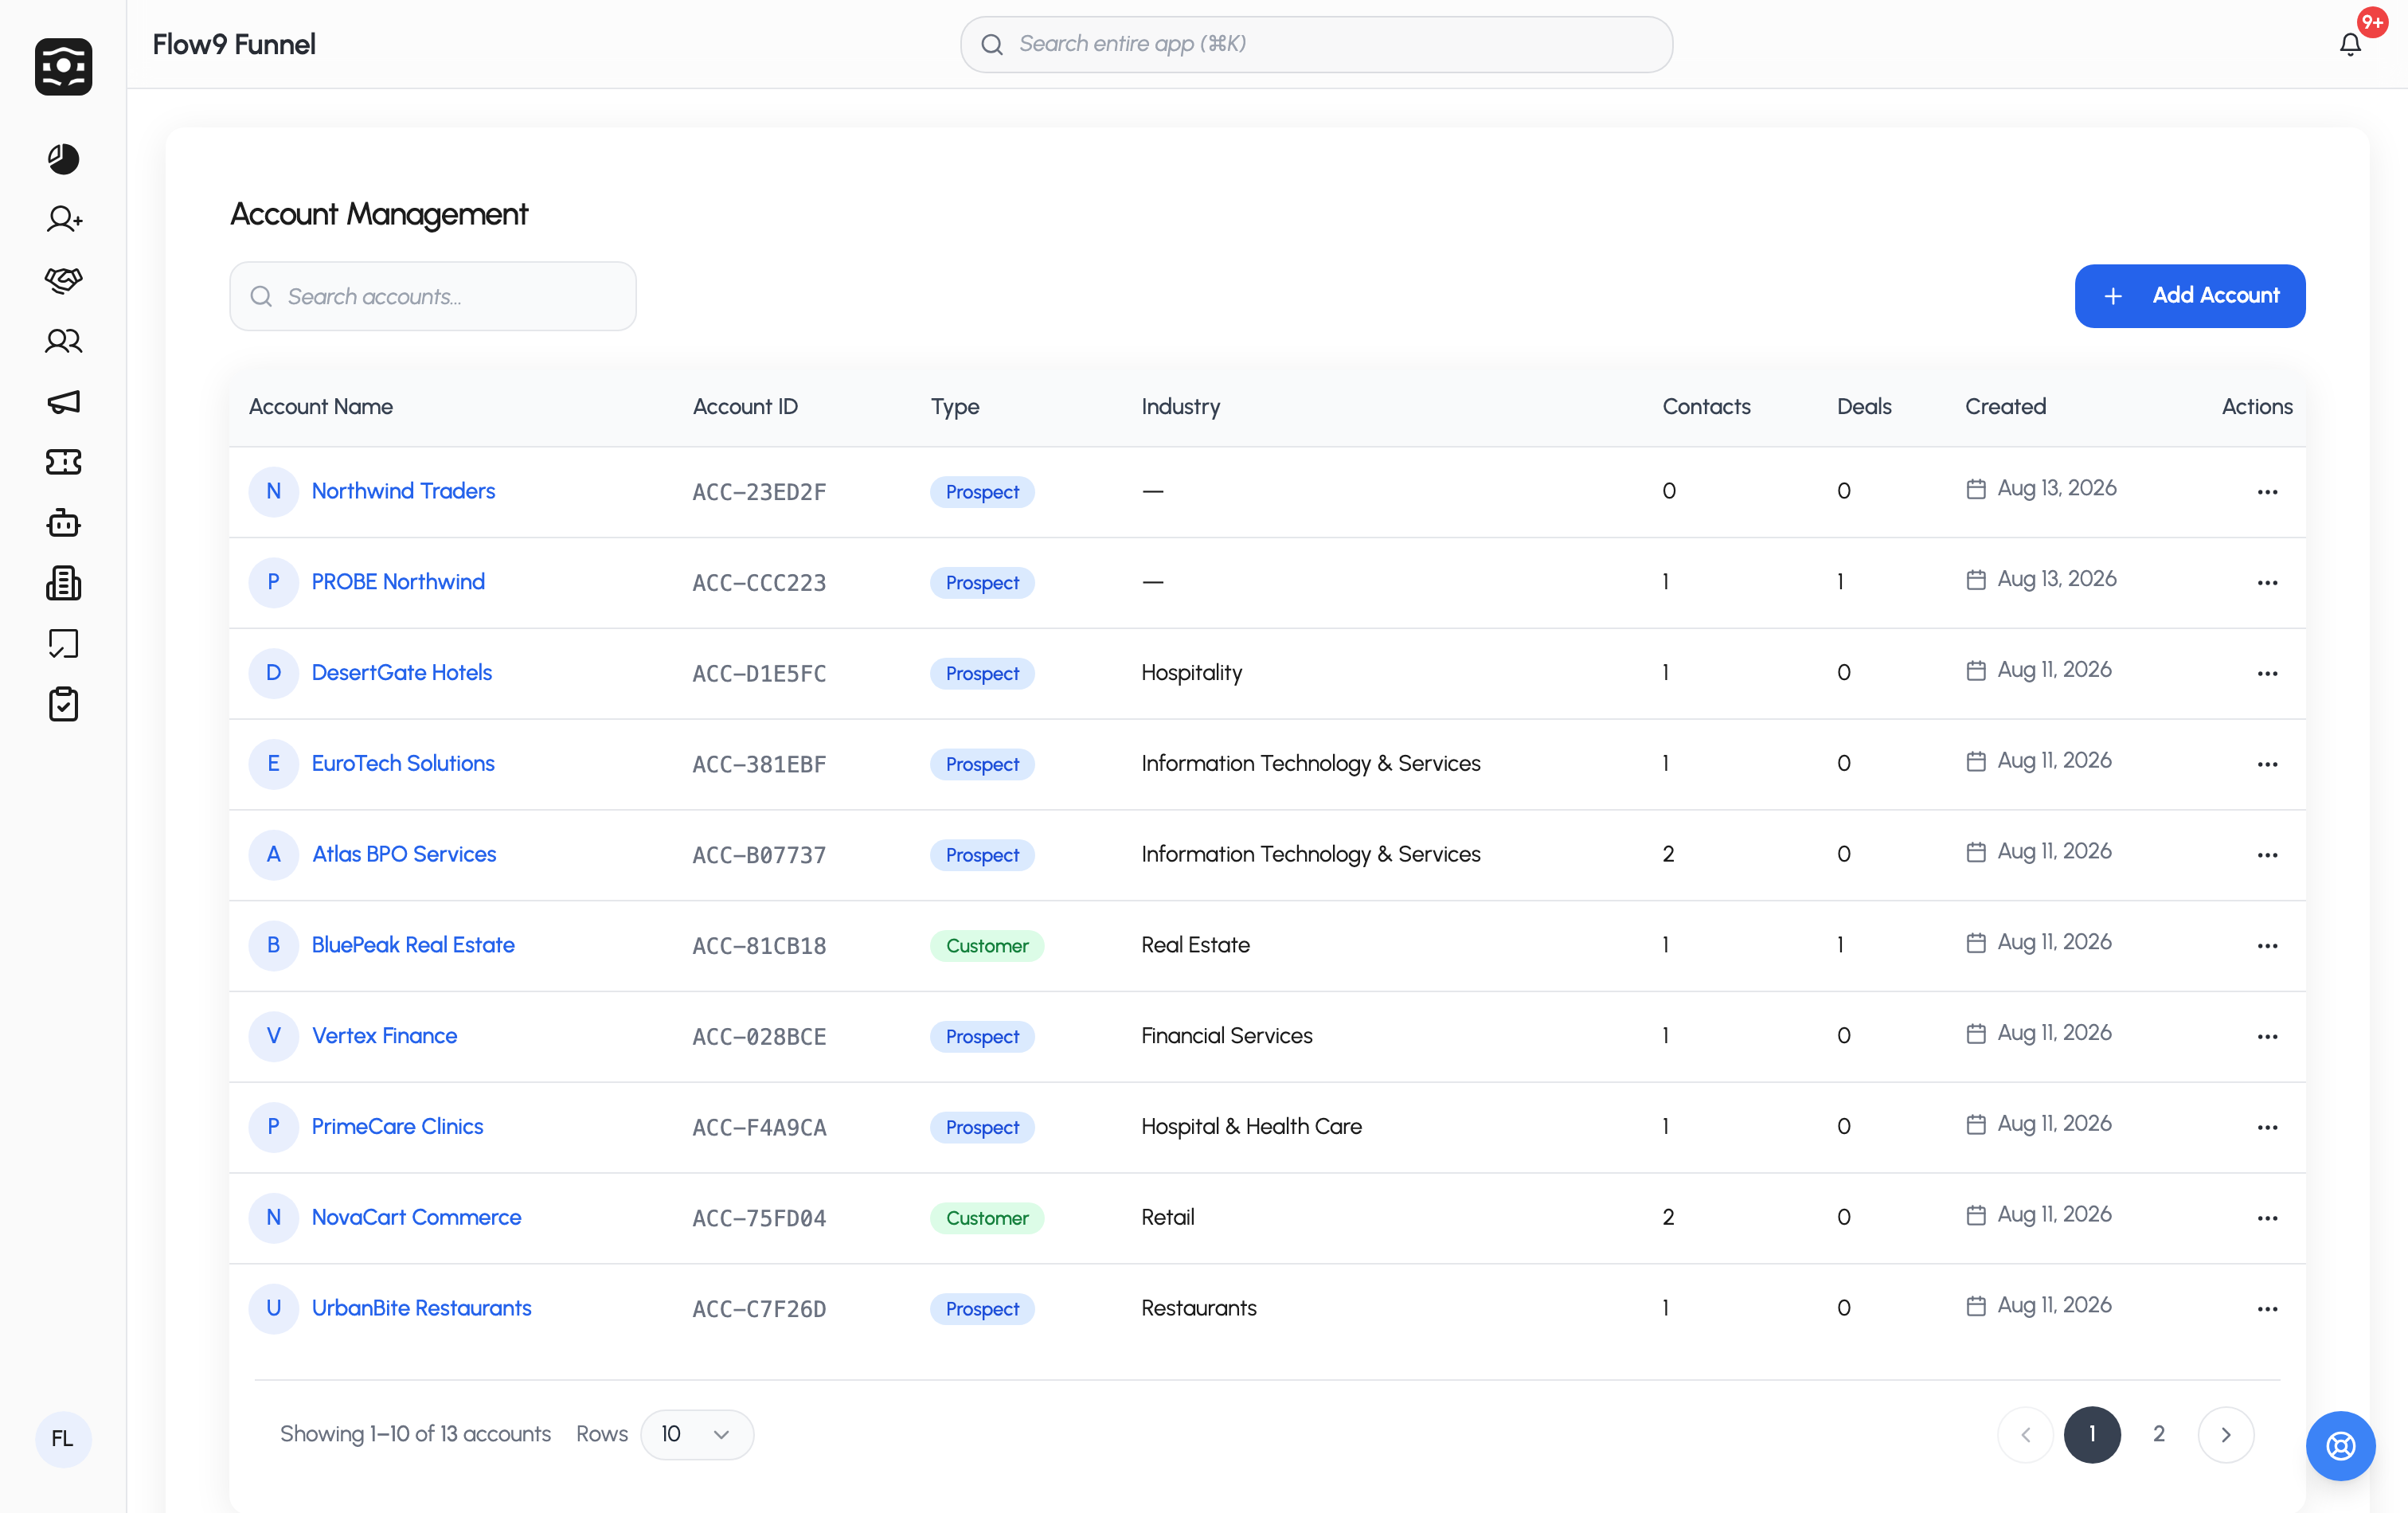Open the dashboard pie chart icon
This screenshot has width=2408, height=1513.
[63, 158]
